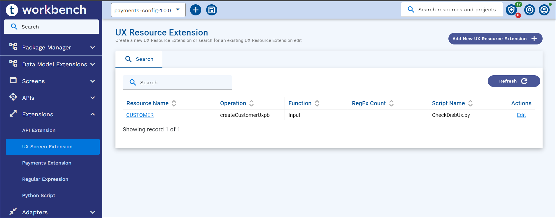Viewport: 556px width, 218px height.
Task: Open the bell alerts icon
Action: click(529, 10)
